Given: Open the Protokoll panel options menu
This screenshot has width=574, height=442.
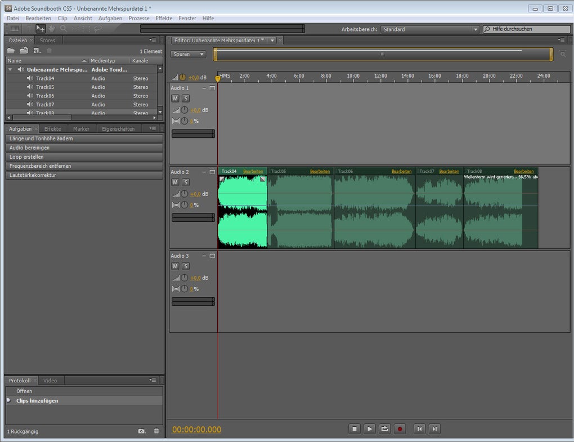Looking at the screenshot, I should 153,380.
